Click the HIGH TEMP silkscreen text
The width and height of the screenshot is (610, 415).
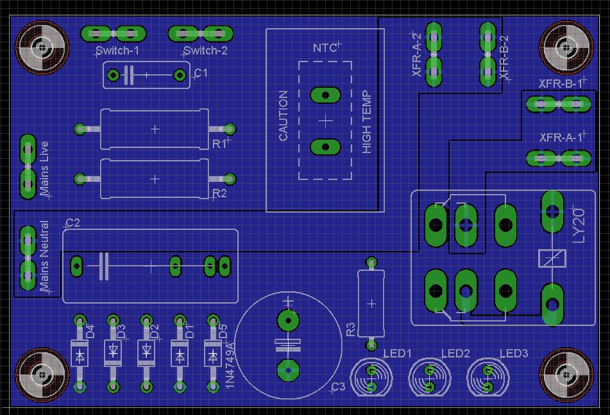pos(366,122)
